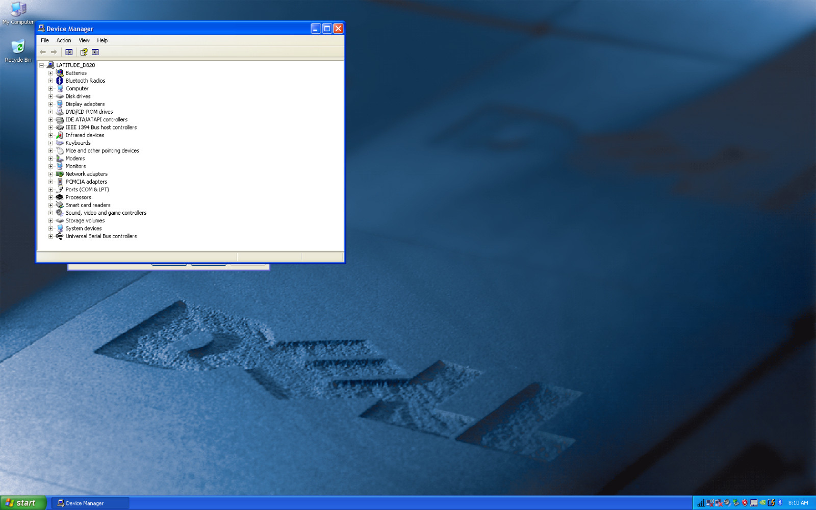
Task: Open the Action menu
Action: tap(64, 40)
